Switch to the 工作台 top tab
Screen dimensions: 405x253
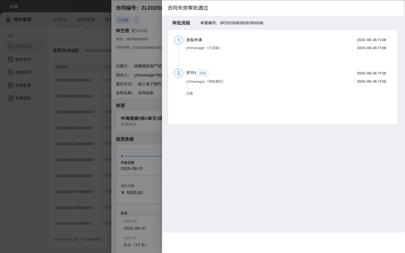click(60, 20)
